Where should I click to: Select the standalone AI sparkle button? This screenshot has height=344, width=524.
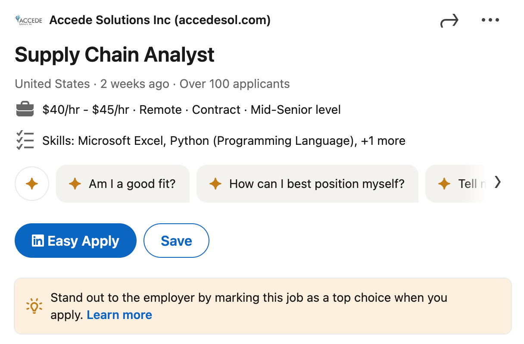pyautogui.click(x=32, y=184)
